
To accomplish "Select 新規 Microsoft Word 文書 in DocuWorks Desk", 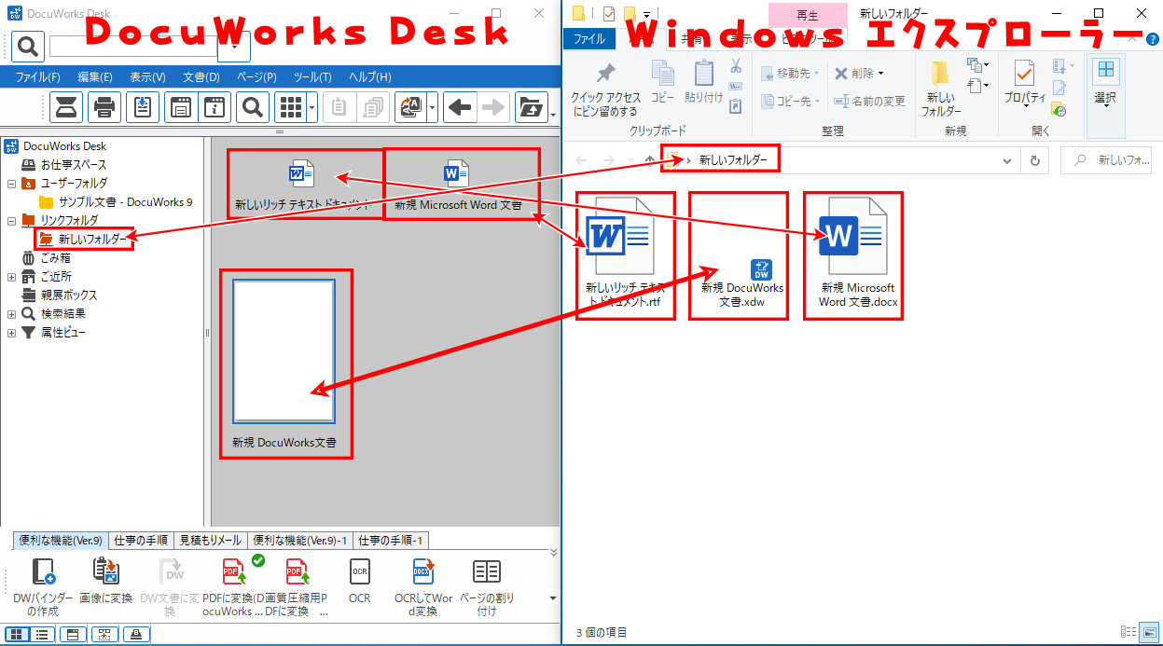I will [457, 184].
